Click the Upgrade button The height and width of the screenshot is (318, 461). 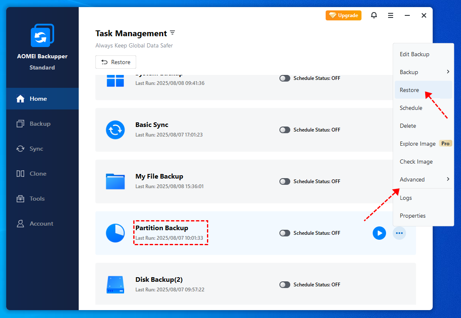(x=344, y=15)
